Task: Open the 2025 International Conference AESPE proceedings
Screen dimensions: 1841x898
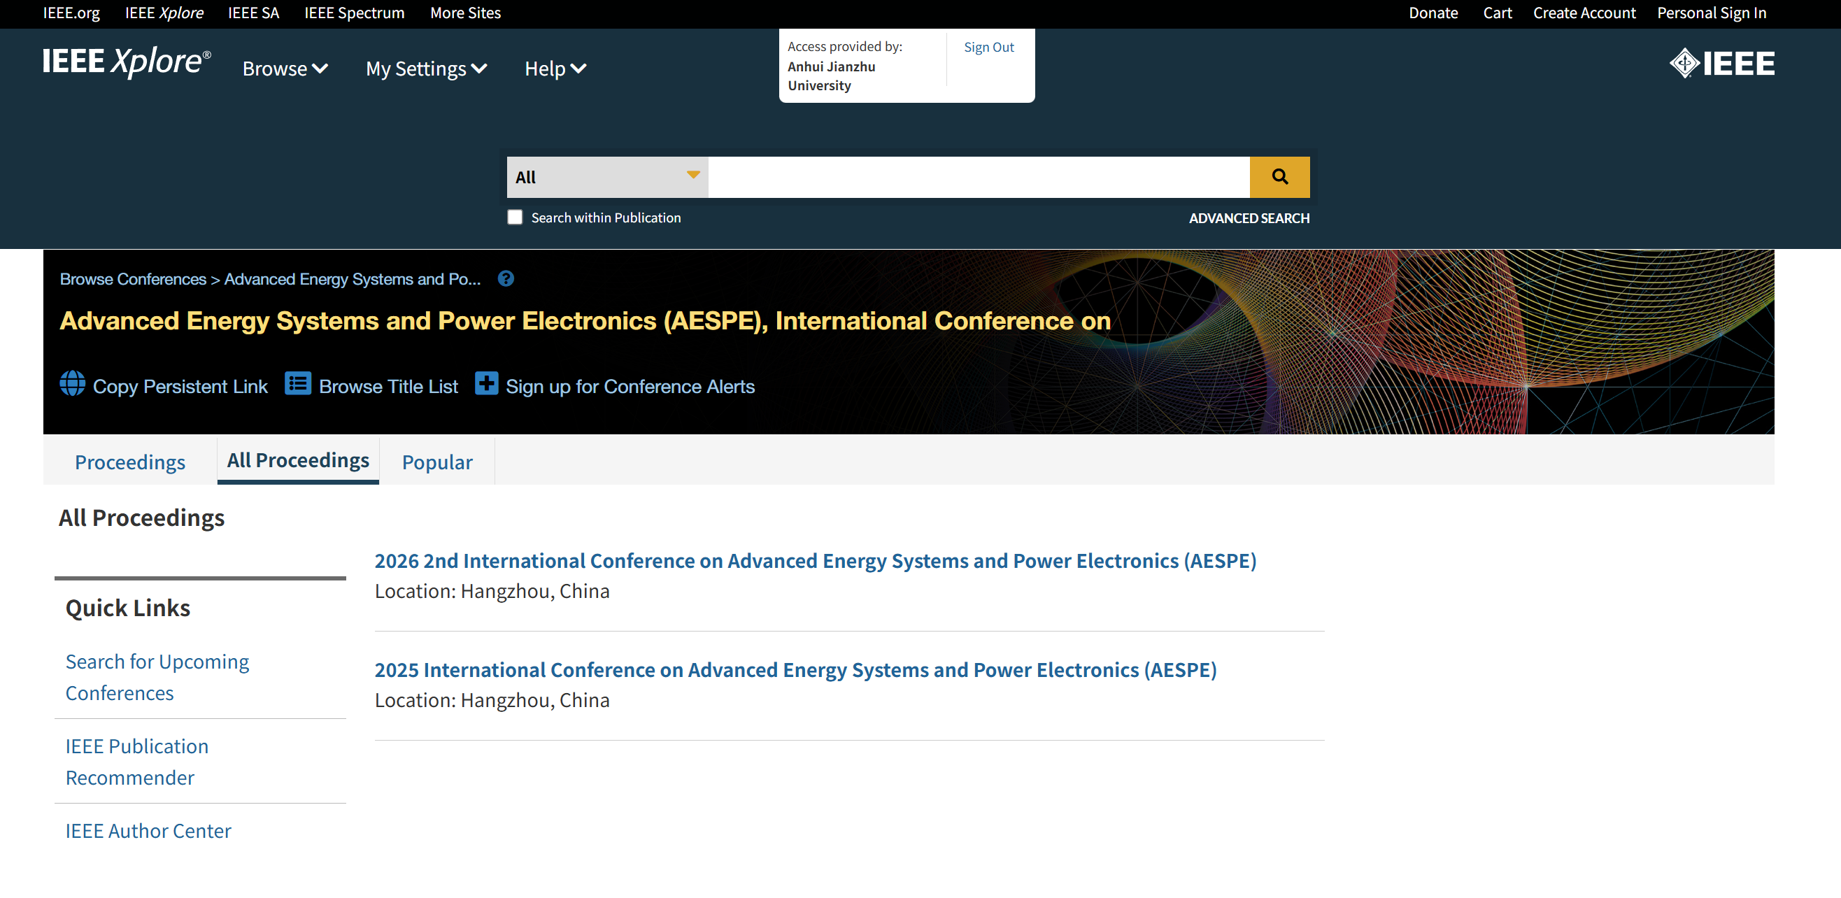Action: pyautogui.click(x=795, y=670)
